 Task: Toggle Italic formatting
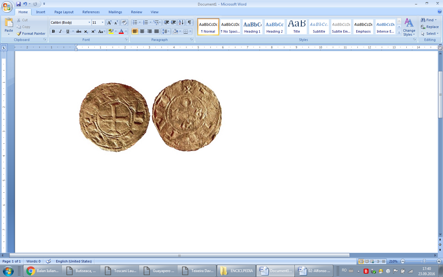[60, 31]
